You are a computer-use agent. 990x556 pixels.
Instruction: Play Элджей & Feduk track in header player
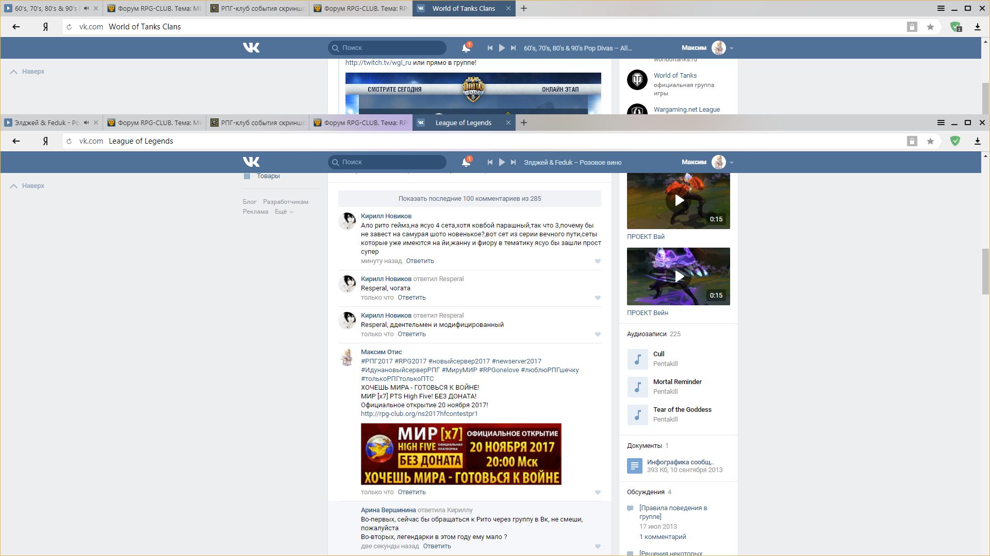[502, 162]
